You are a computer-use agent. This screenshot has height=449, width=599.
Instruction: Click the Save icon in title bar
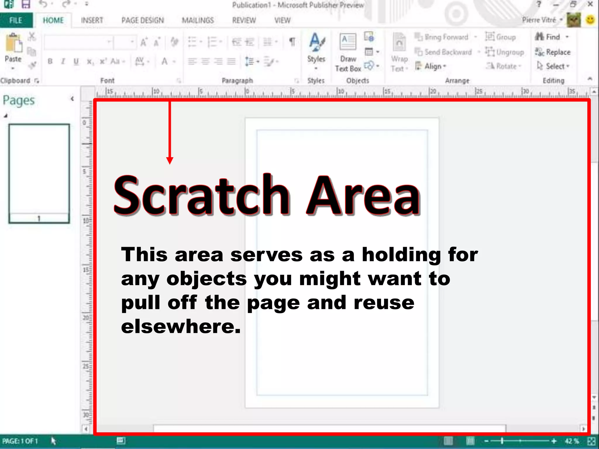coord(26,4)
